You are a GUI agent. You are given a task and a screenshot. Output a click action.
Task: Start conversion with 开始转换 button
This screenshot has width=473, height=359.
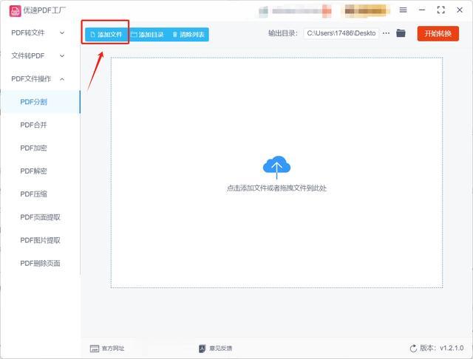click(x=438, y=33)
